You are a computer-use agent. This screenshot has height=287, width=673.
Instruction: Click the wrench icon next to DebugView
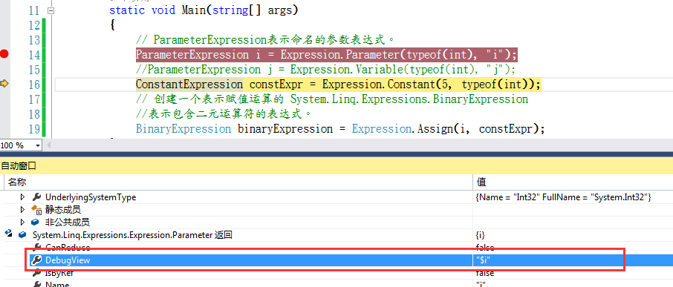point(37,260)
